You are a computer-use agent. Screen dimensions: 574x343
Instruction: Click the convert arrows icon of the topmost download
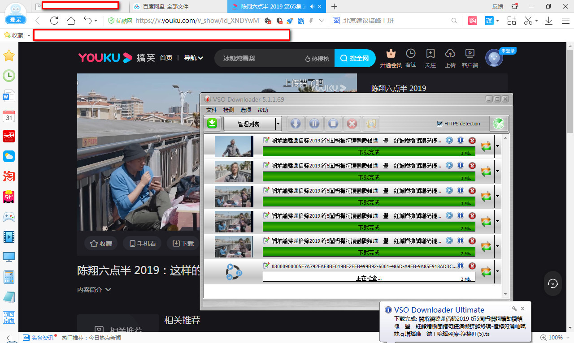486,146
